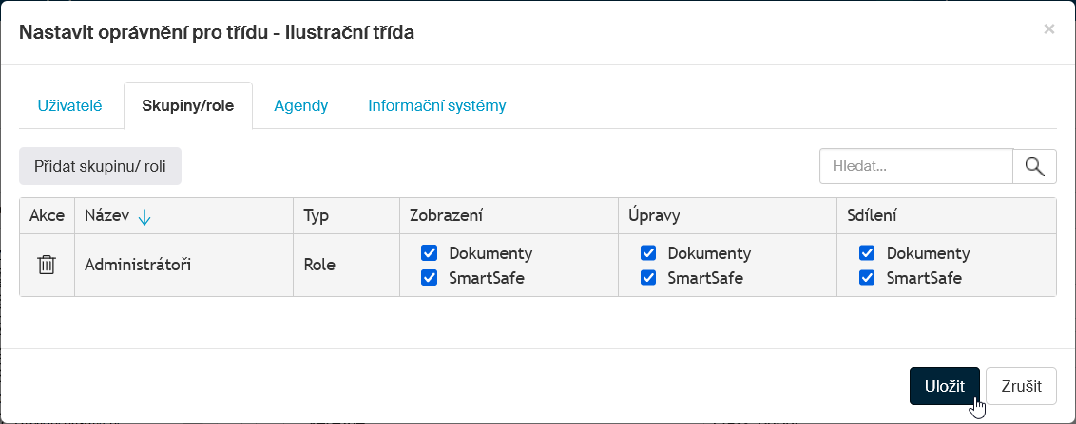Cancel with the Zrušit button

[x=1021, y=386]
